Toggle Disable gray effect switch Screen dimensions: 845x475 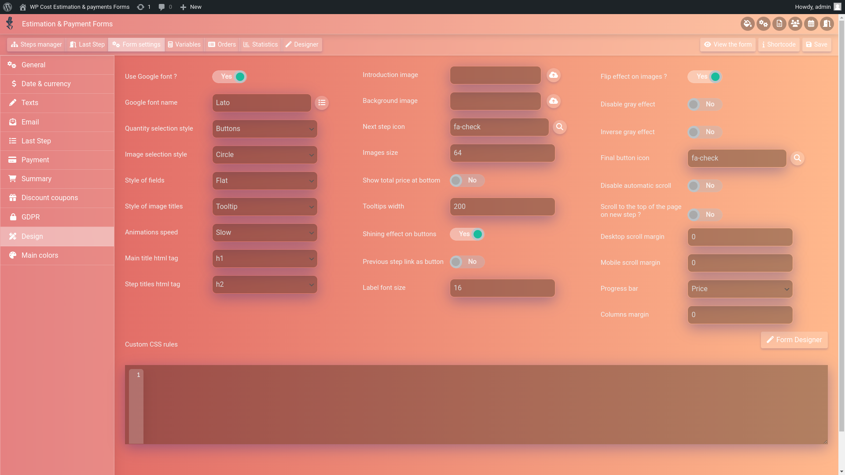704,104
